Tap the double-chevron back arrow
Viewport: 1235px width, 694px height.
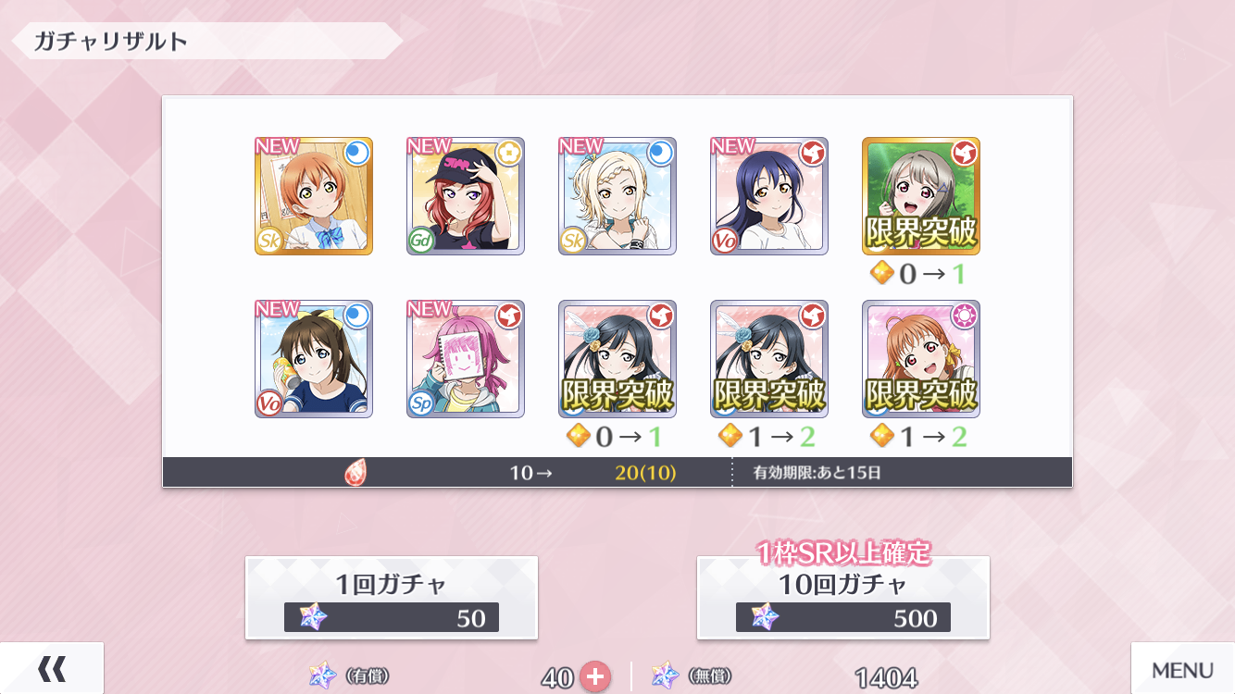[52, 668]
